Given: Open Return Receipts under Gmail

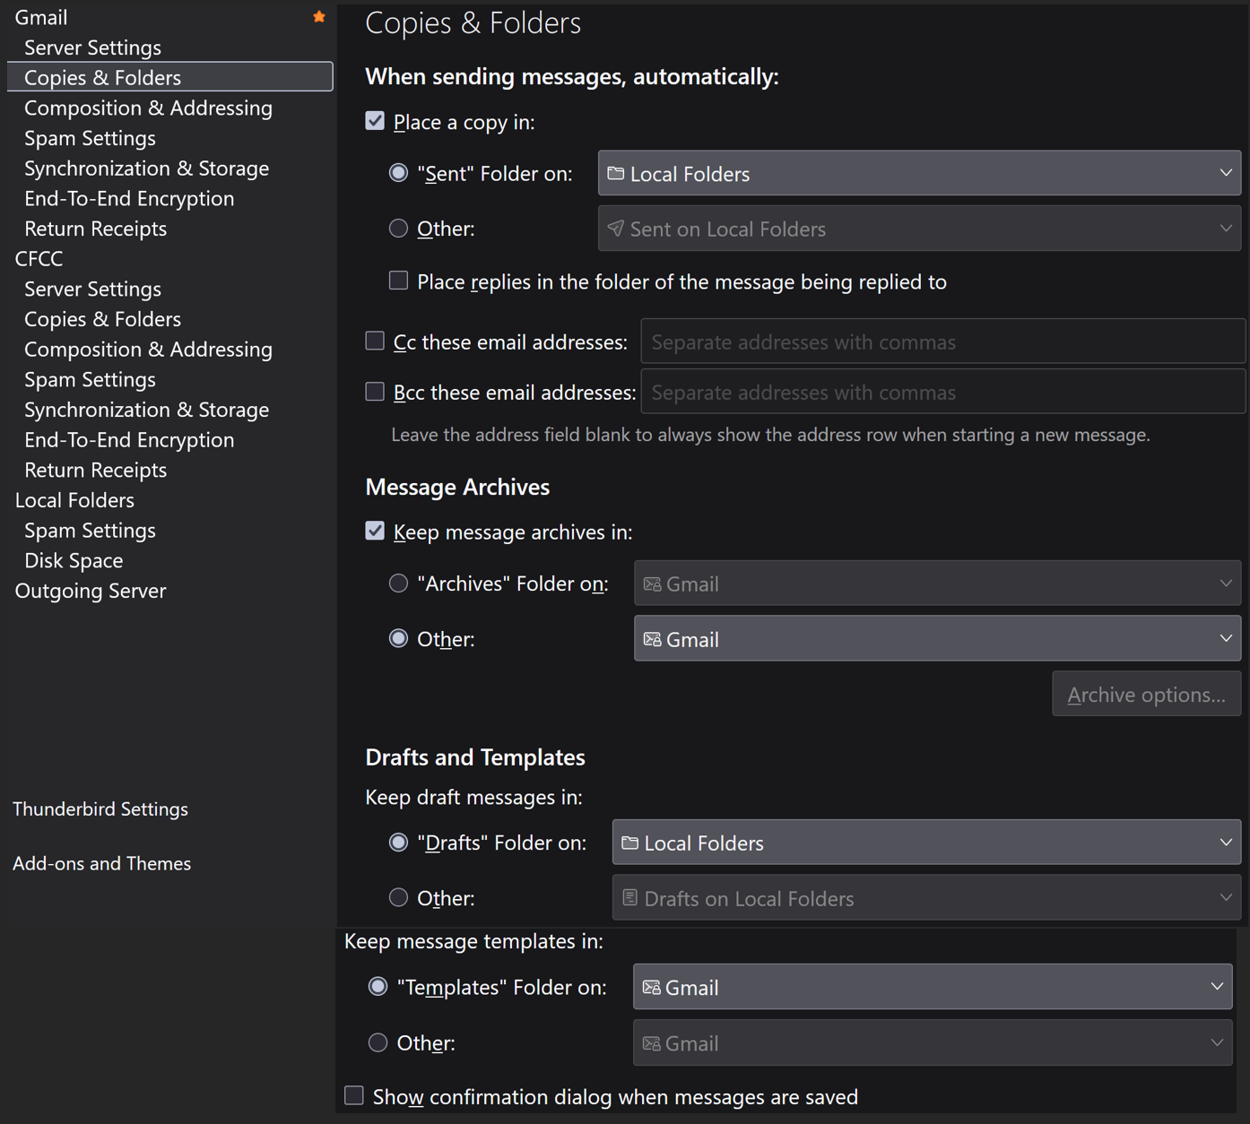Looking at the screenshot, I should click(95, 229).
